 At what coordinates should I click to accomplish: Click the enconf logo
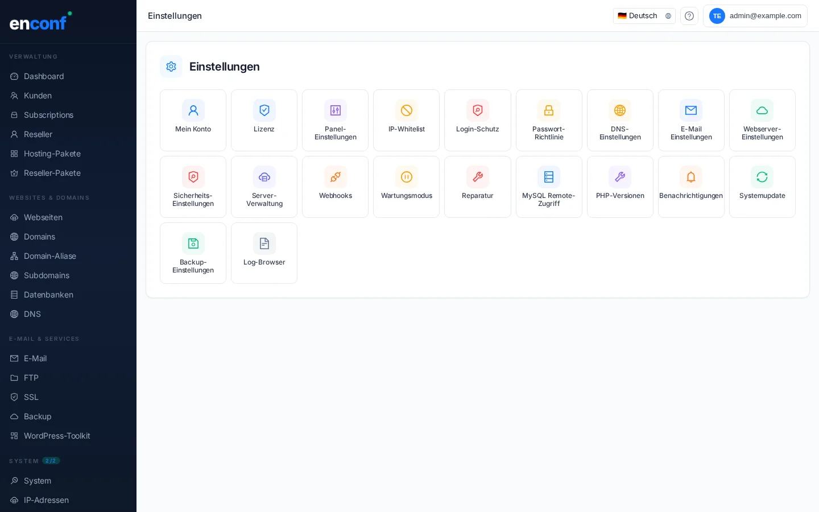click(x=40, y=22)
